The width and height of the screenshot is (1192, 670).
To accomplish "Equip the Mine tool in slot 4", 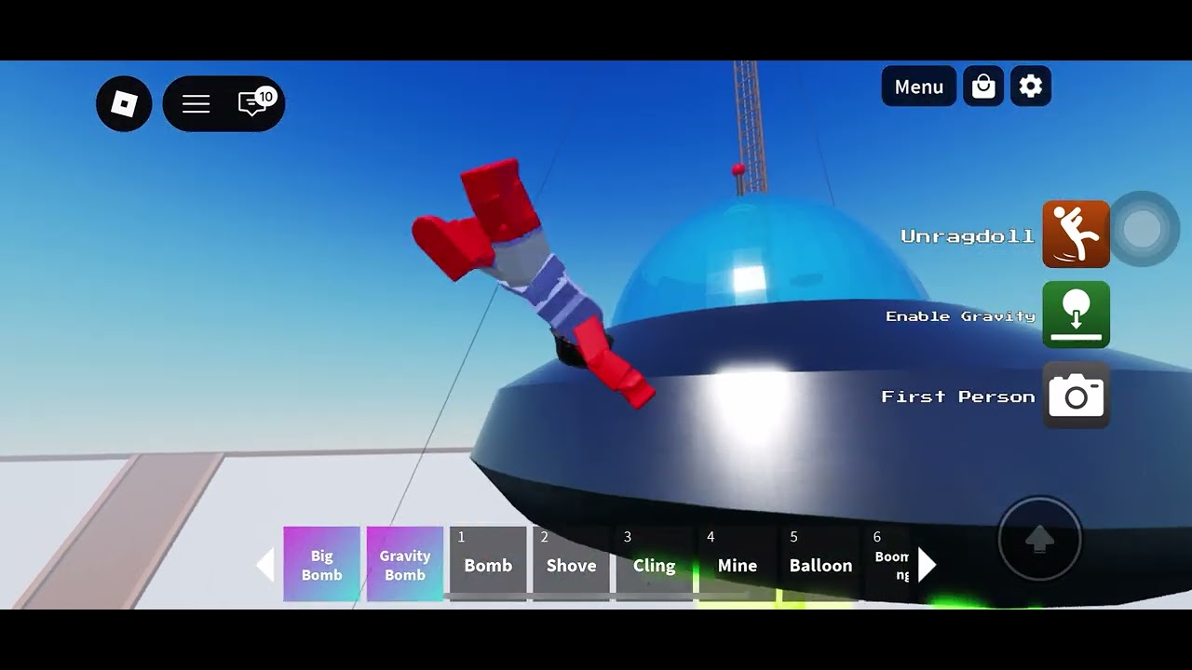I will click(737, 564).
